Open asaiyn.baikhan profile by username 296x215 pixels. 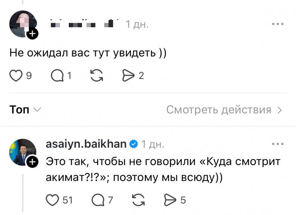[86, 144]
